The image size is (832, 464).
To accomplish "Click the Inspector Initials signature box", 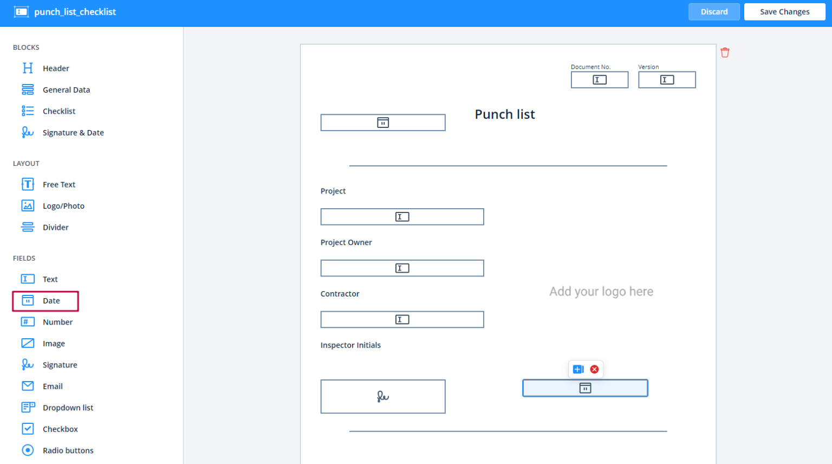I will pos(382,397).
